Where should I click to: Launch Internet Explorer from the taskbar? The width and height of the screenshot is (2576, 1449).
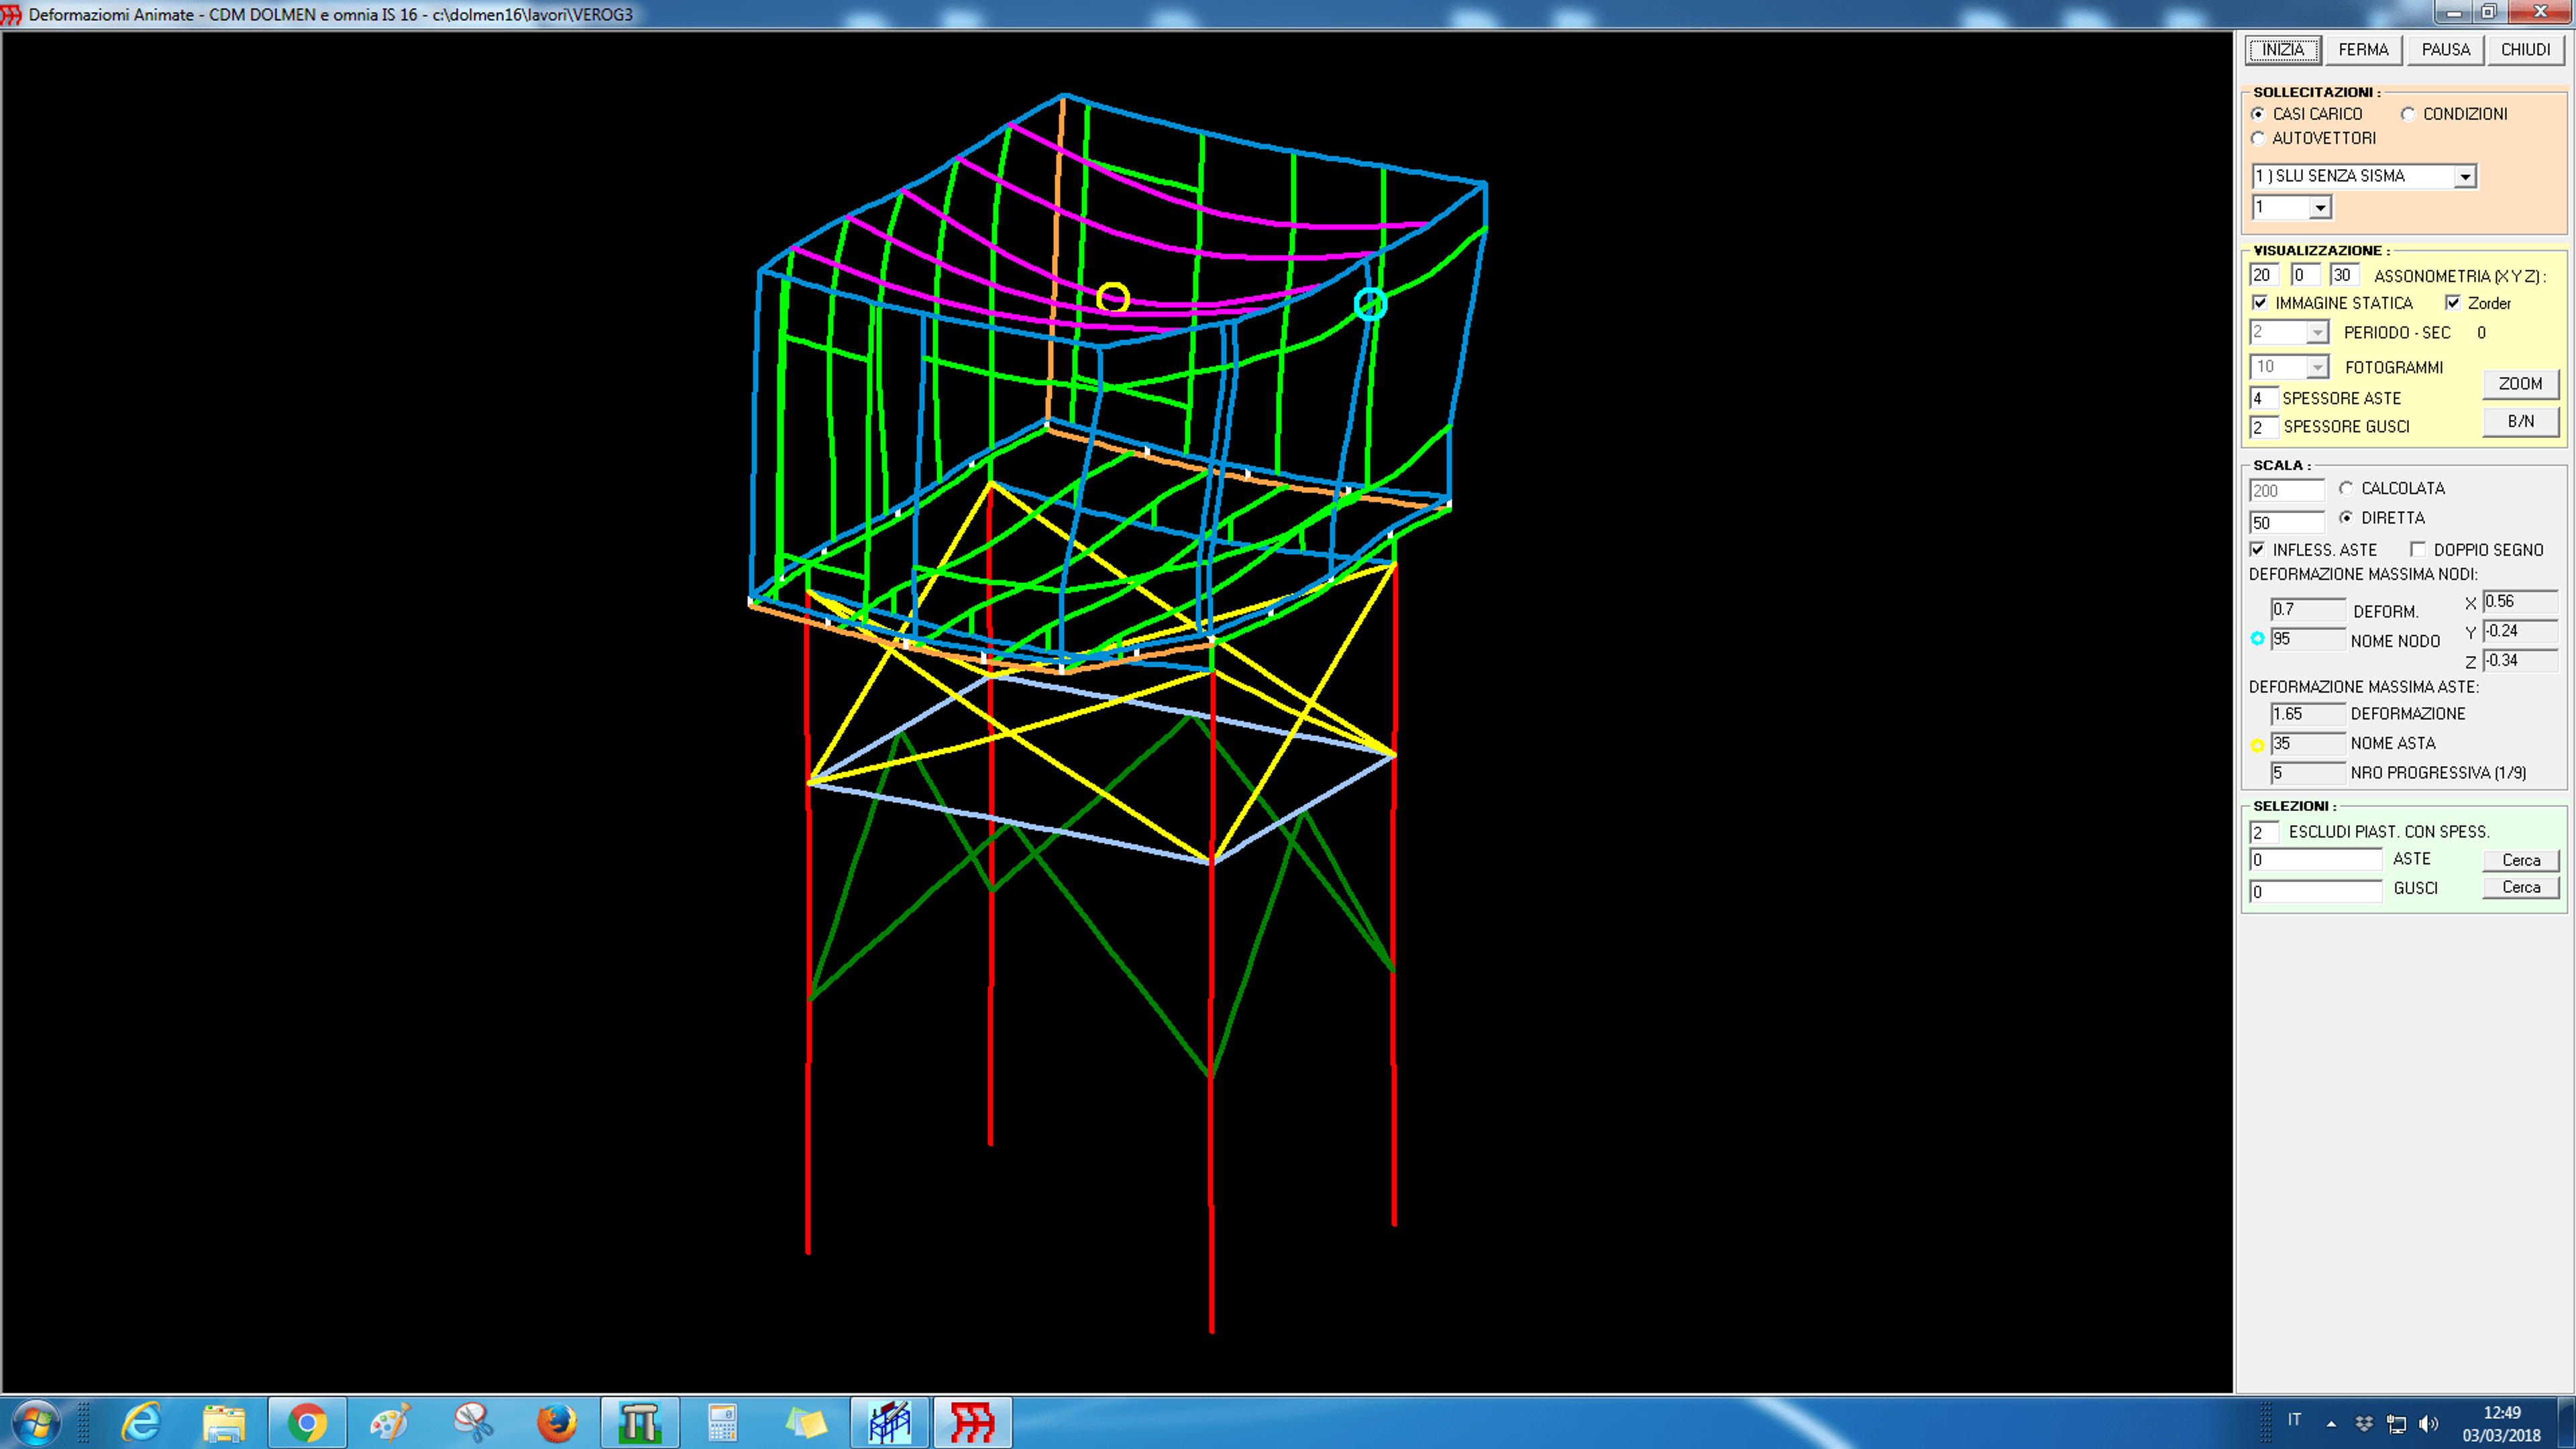[x=141, y=1421]
